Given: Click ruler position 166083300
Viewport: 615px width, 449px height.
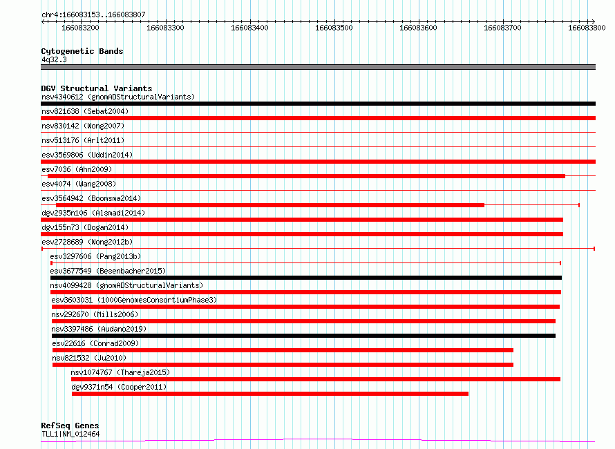Looking at the screenshot, I should coord(165,28).
